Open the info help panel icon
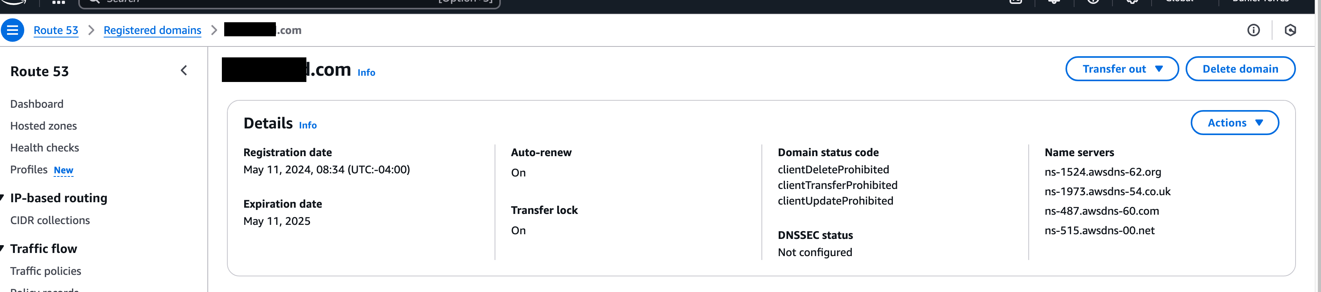 point(1253,30)
